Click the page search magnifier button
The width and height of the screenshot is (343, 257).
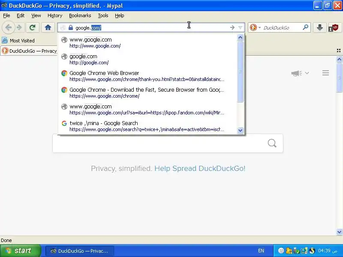pyautogui.click(x=272, y=143)
